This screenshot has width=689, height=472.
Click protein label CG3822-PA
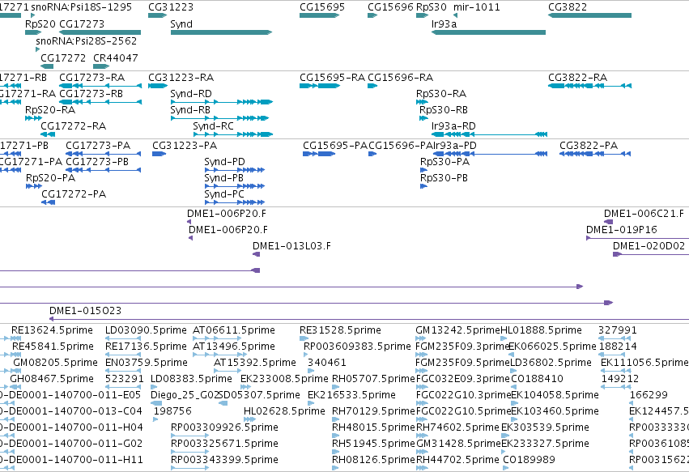pos(589,146)
